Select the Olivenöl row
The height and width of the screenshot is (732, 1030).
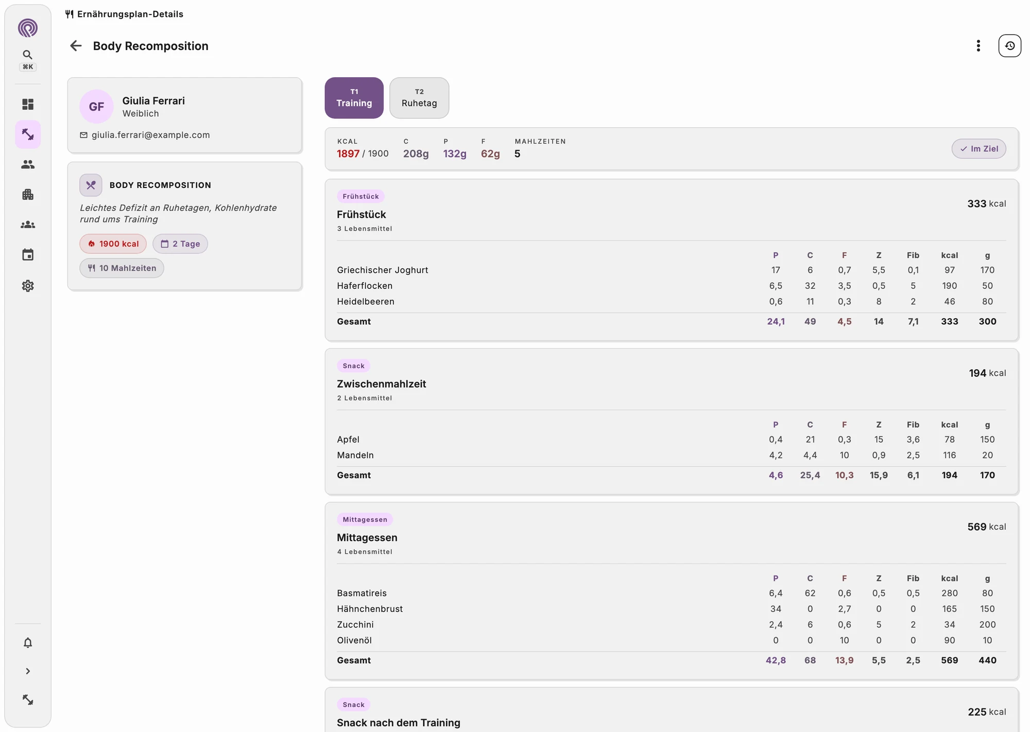671,640
